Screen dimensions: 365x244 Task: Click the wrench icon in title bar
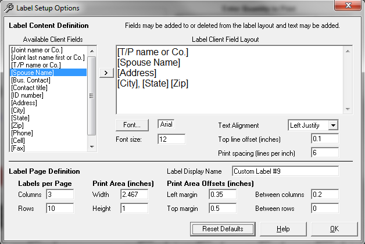pos(9,8)
